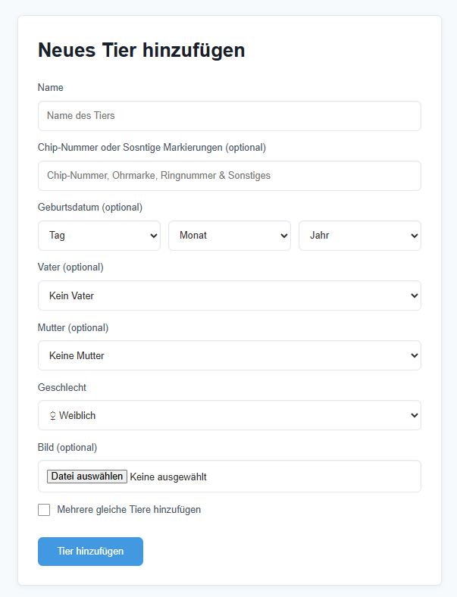This screenshot has width=457, height=597.
Task: Click the chevron arrow on Monat select
Action: pos(284,236)
